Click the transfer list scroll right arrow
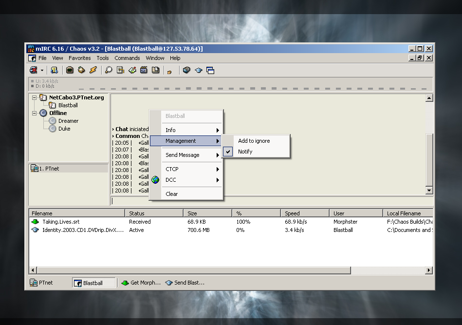 point(429,270)
